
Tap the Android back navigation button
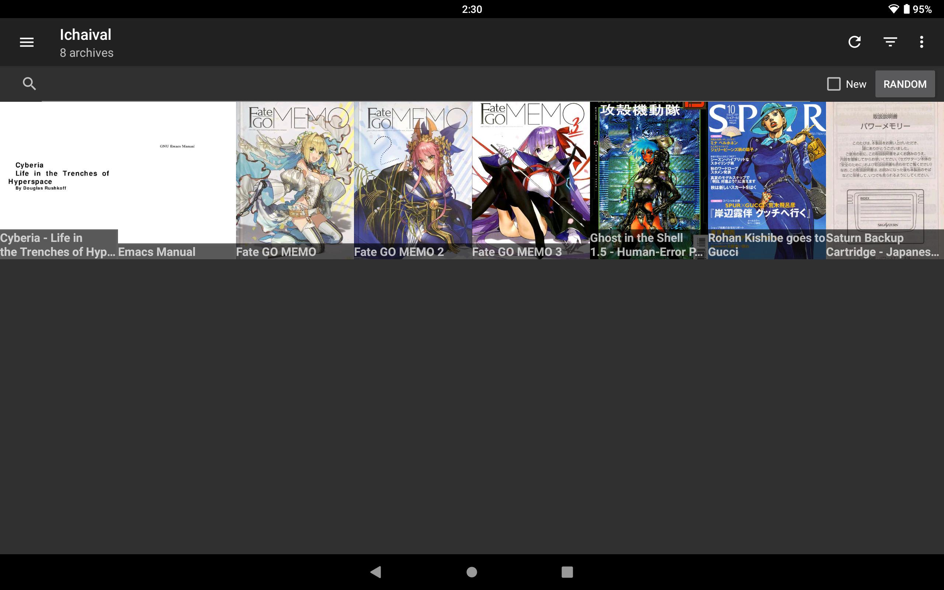(x=376, y=572)
